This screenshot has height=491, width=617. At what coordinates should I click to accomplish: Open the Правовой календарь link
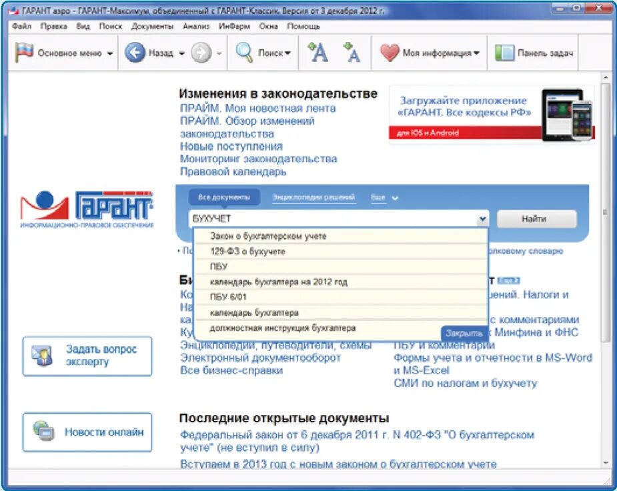tap(233, 171)
